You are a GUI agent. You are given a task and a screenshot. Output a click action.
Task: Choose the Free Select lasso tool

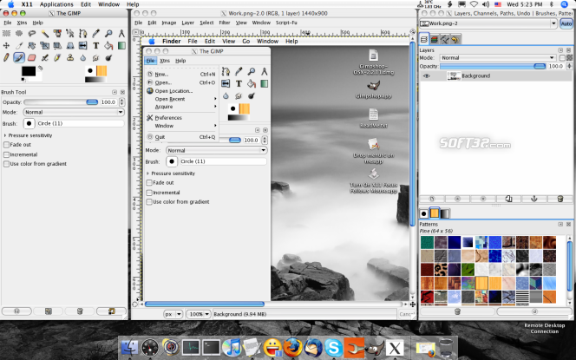coord(33,32)
